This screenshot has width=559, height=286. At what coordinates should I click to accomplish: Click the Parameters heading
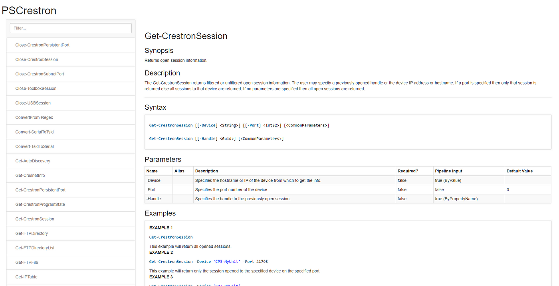[x=163, y=159]
